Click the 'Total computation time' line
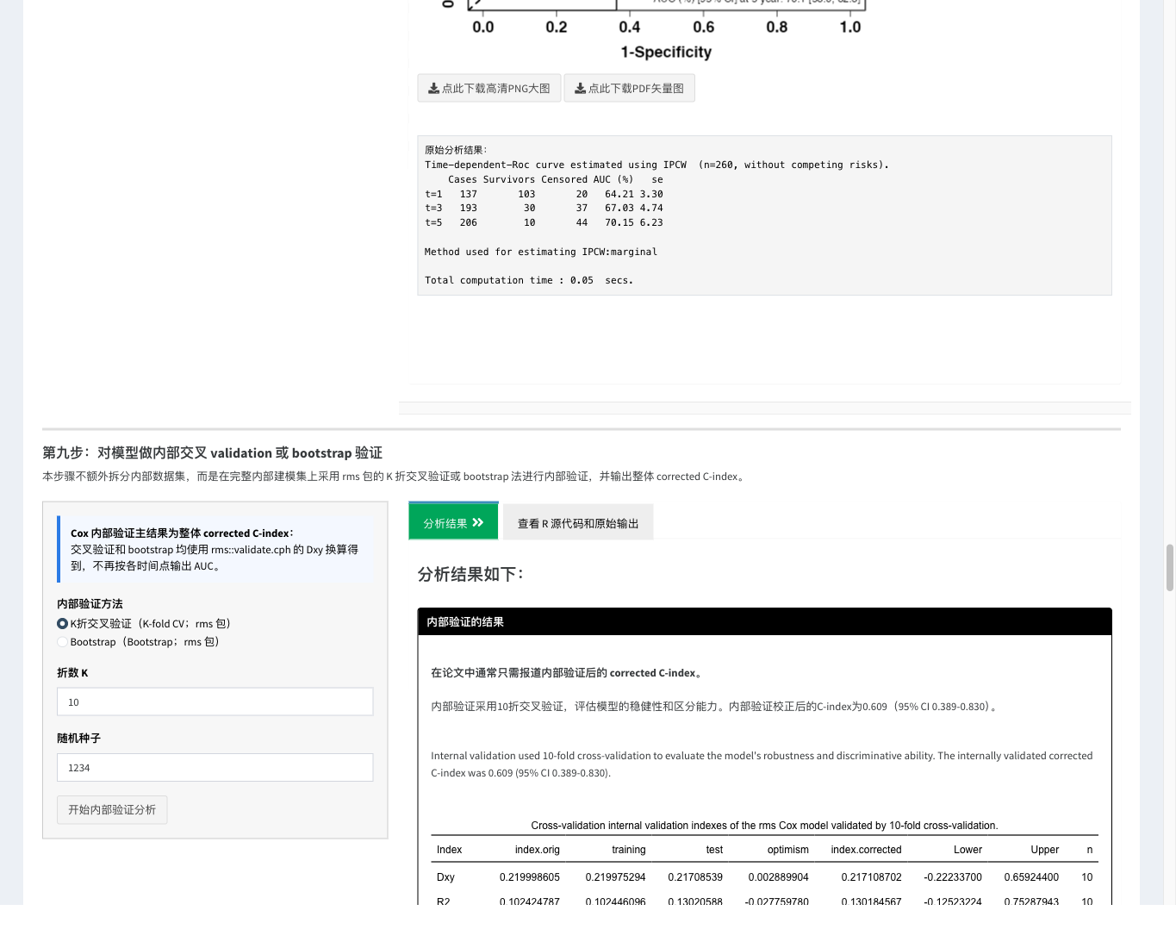Viewport: 1176px width, 948px height. coord(529,280)
